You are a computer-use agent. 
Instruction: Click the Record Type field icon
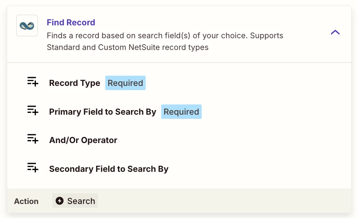click(33, 82)
